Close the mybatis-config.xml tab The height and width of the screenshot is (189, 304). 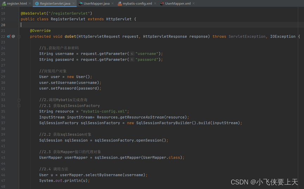(155, 3)
